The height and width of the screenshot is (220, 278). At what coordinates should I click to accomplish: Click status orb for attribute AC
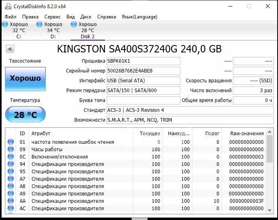11,208
